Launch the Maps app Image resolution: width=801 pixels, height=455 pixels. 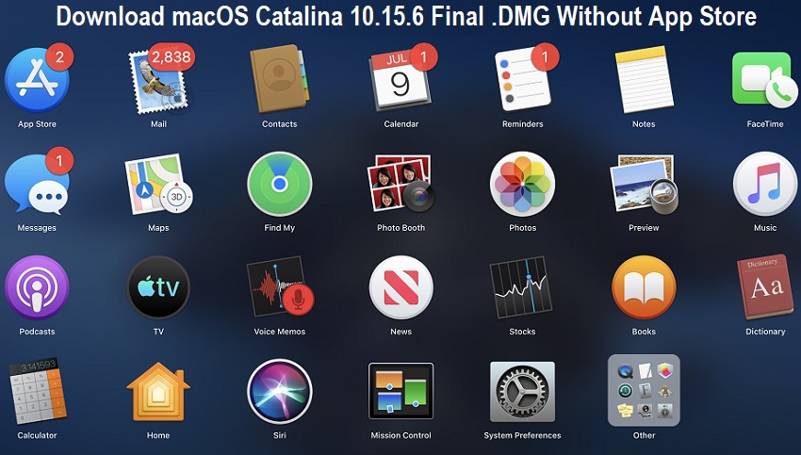(x=159, y=184)
